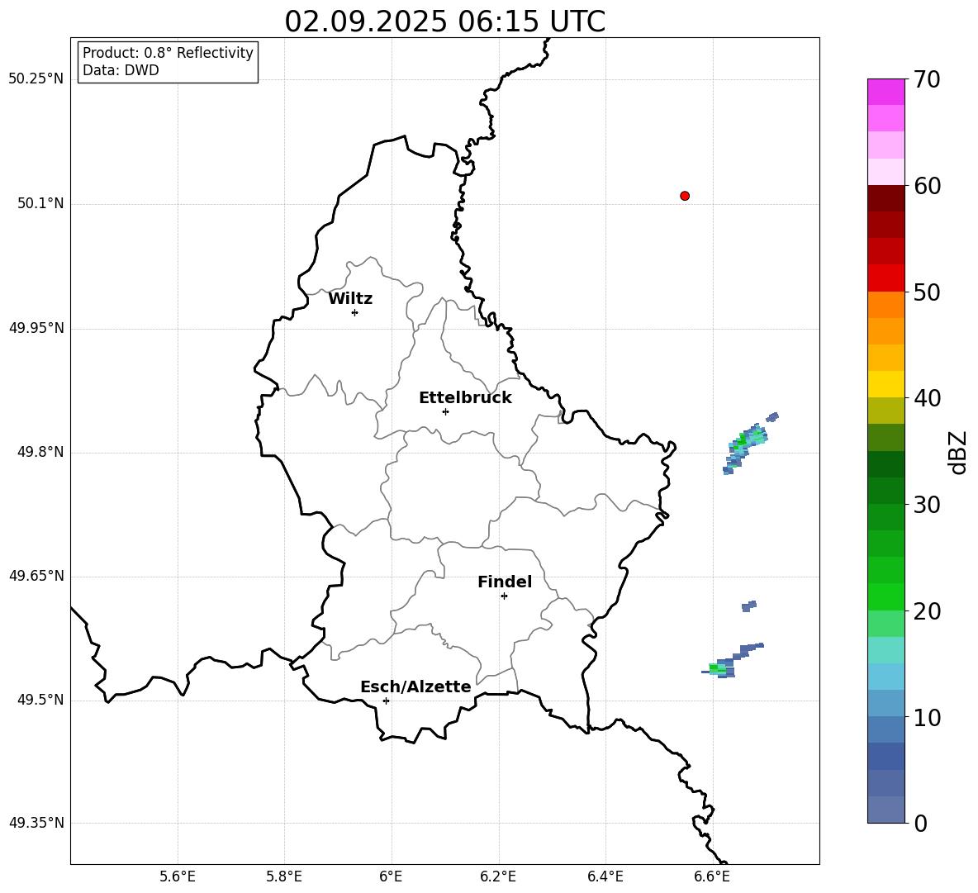Click the Findel station label
The image size is (978, 893).
point(505,582)
